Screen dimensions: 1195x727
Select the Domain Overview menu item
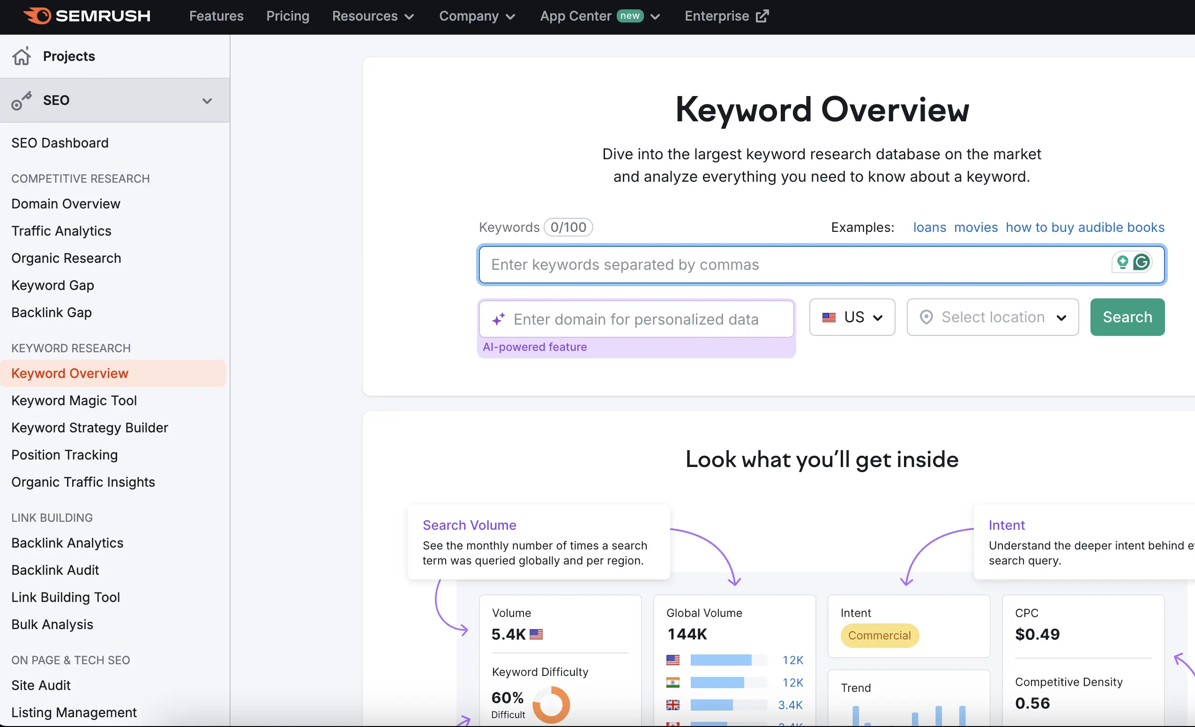66,203
